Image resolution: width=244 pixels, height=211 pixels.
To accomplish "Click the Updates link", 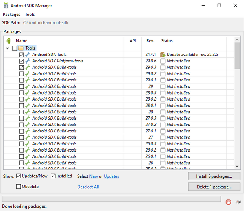I will pyautogui.click(x=111, y=176).
